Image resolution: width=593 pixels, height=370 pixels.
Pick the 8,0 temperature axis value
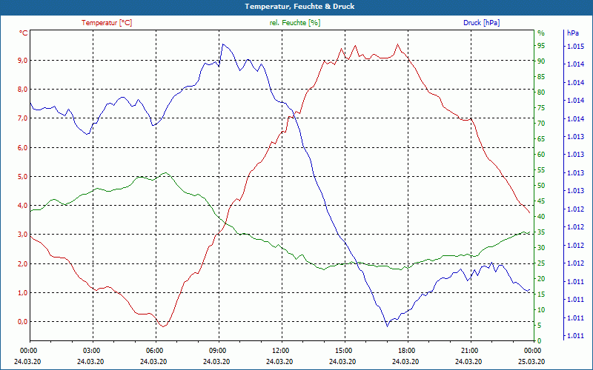point(22,90)
